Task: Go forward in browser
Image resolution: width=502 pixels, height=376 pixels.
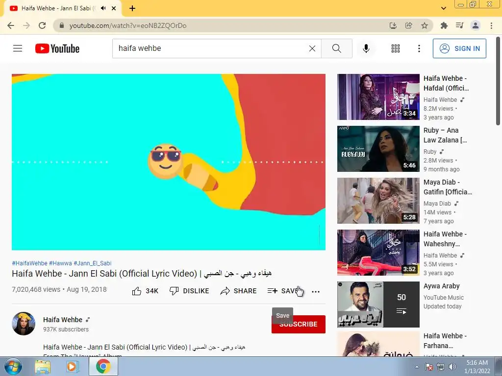Action: pos(26,25)
